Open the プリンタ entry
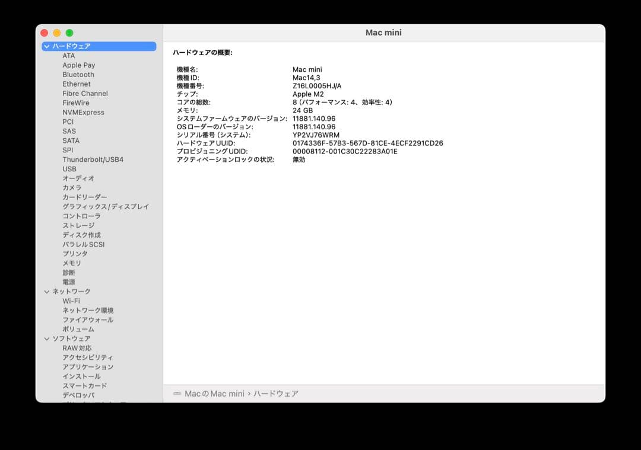 (75, 254)
